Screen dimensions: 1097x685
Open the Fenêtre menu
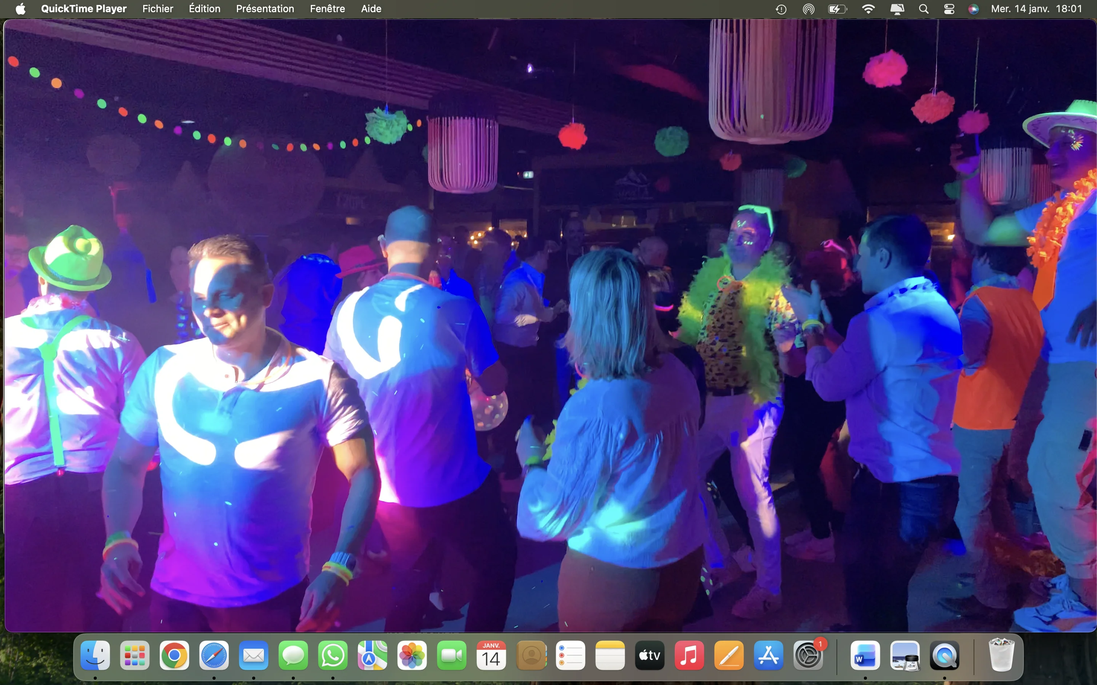(327, 9)
